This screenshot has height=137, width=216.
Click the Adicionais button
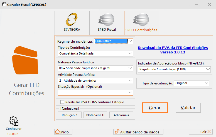click(121, 115)
